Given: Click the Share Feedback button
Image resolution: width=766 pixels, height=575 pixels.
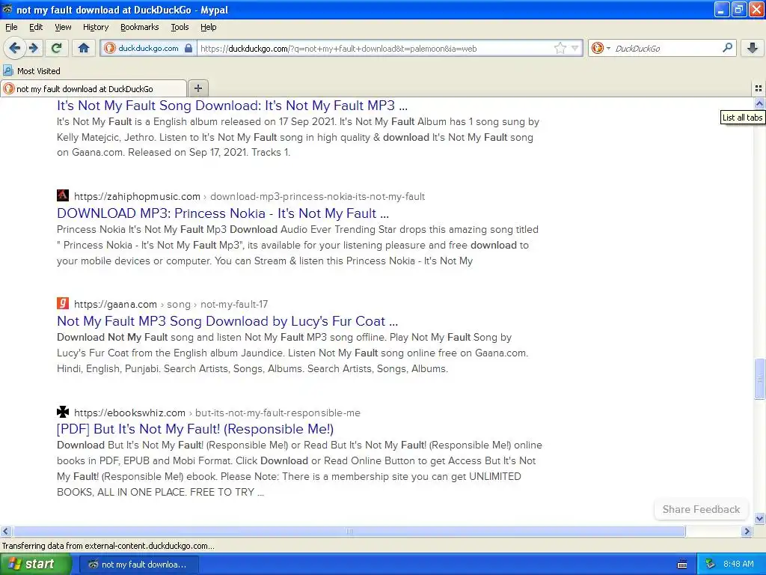Looking at the screenshot, I should [x=701, y=509].
